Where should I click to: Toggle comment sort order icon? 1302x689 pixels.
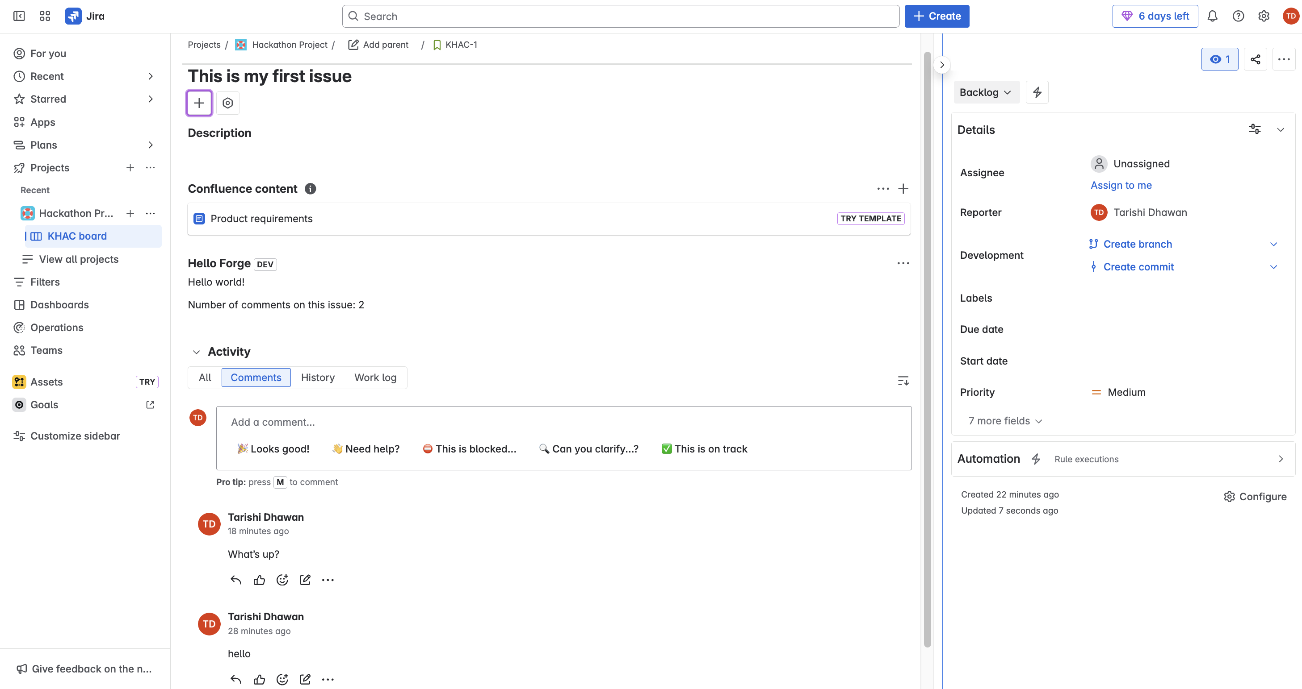click(903, 381)
